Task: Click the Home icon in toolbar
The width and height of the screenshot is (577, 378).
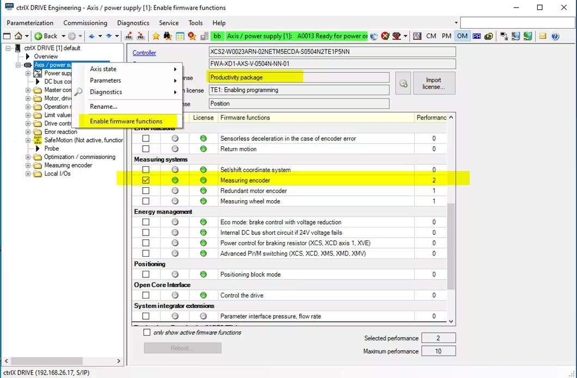Action: (18, 36)
